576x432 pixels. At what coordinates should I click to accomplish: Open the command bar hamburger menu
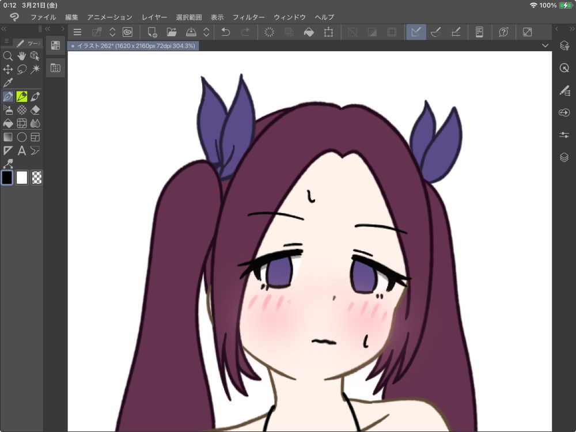coord(77,32)
